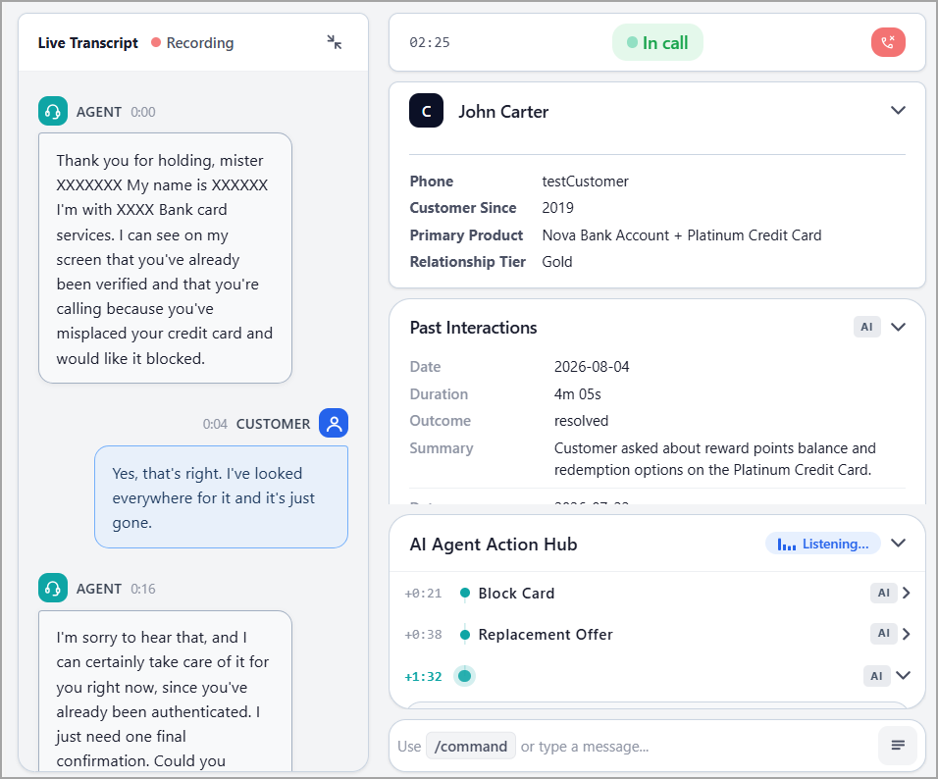Click the agent headset icon at 0:00
Screen dimensions: 938x779
[53, 111]
